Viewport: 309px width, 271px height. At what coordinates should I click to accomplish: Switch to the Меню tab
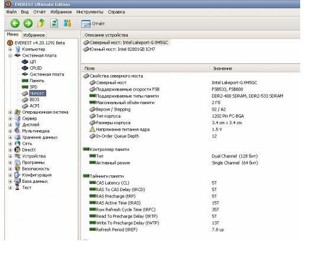(12, 34)
